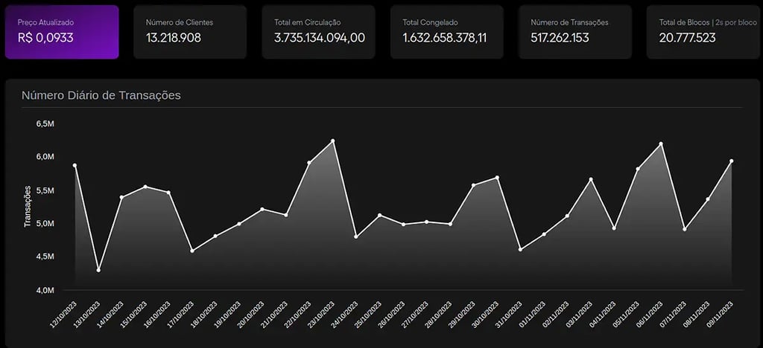
Task: Select the 03/11/2023 data point
Action: coord(591,180)
